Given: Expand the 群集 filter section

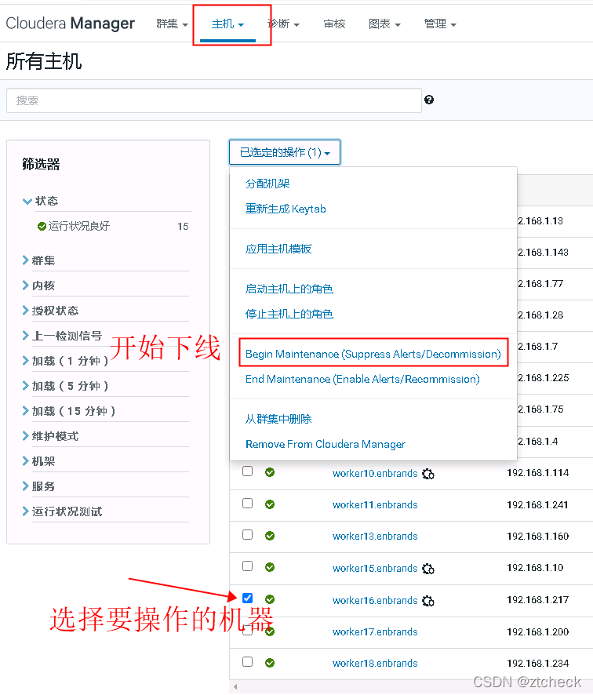Looking at the screenshot, I should 38,260.
